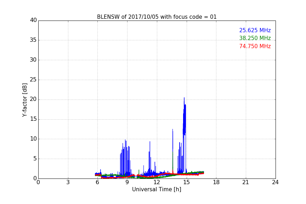The image size is (306, 204).
Task: Select the green 38.250 MHz legend label
Action: 255,38
